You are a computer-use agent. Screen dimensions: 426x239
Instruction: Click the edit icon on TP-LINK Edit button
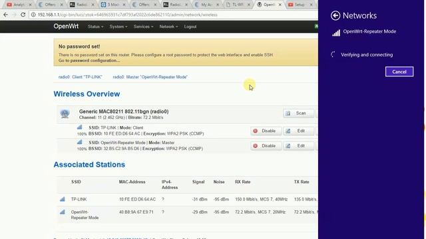pyautogui.click(x=288, y=131)
